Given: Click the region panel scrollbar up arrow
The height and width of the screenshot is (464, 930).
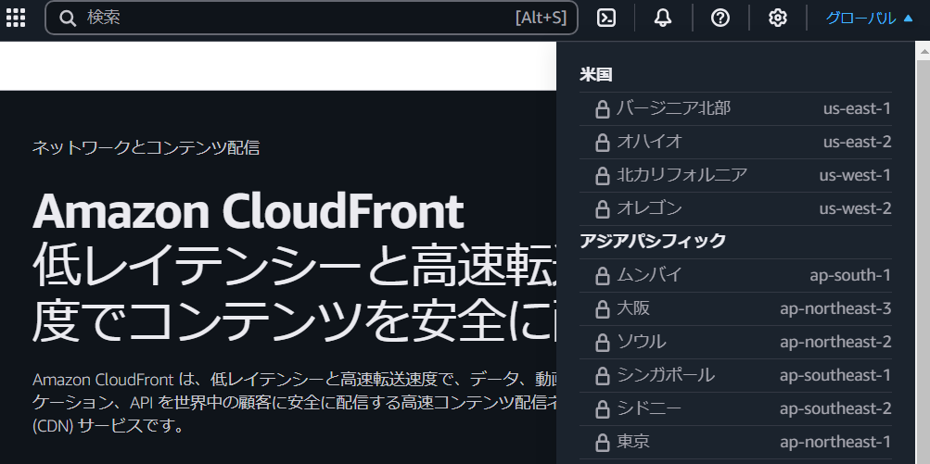Looking at the screenshot, I should click(924, 52).
